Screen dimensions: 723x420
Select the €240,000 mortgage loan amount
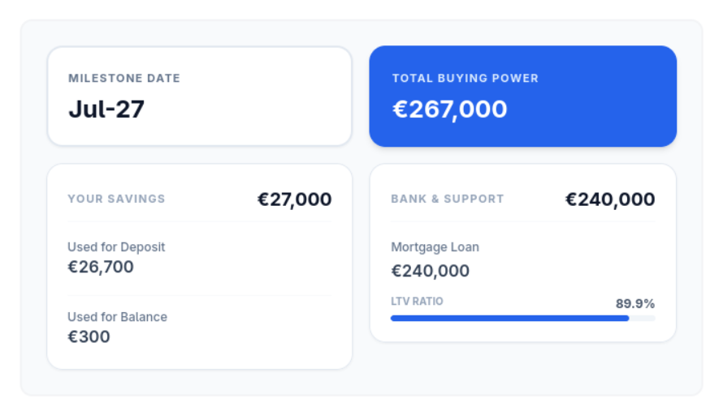(x=430, y=271)
